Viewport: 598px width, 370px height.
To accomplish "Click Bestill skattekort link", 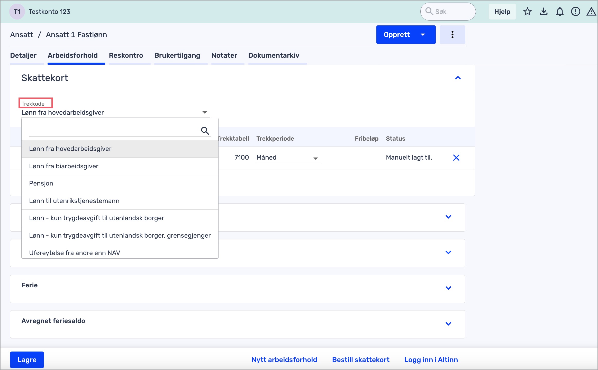I will point(361,360).
